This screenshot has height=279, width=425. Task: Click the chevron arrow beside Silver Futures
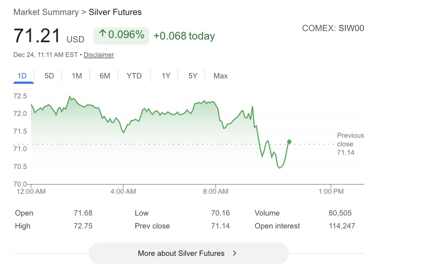tap(235, 253)
